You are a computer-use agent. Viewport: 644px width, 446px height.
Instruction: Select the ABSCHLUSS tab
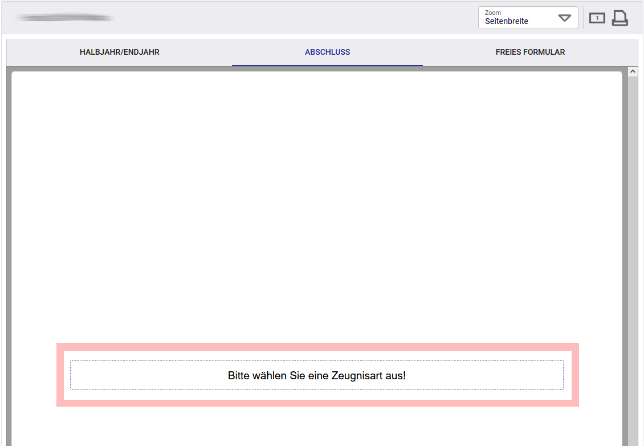pyautogui.click(x=327, y=52)
